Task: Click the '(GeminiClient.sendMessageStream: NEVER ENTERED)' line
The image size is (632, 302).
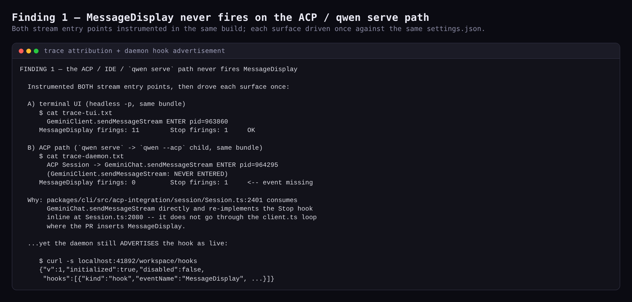Action: pos(137,174)
